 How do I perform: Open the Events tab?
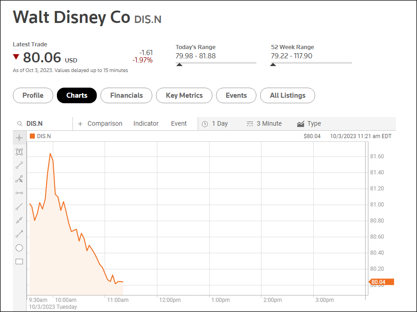point(236,95)
